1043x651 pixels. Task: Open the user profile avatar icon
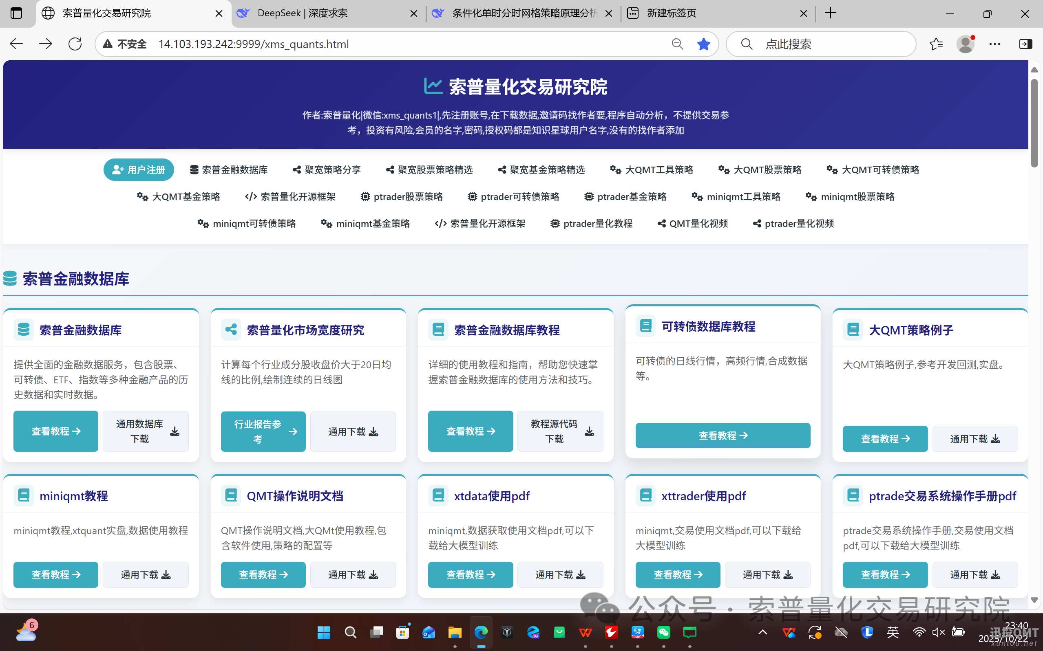[966, 44]
